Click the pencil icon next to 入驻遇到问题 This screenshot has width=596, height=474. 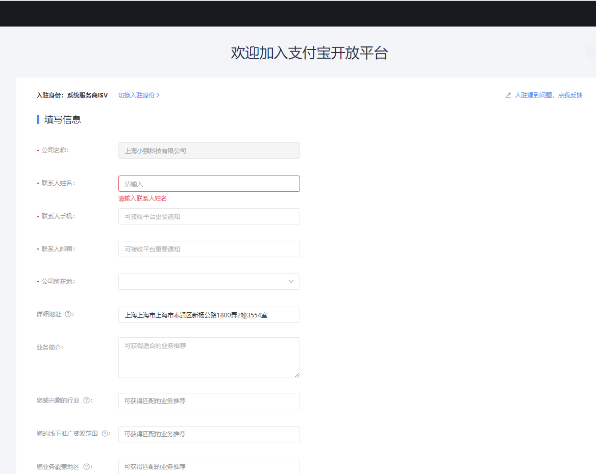(508, 95)
